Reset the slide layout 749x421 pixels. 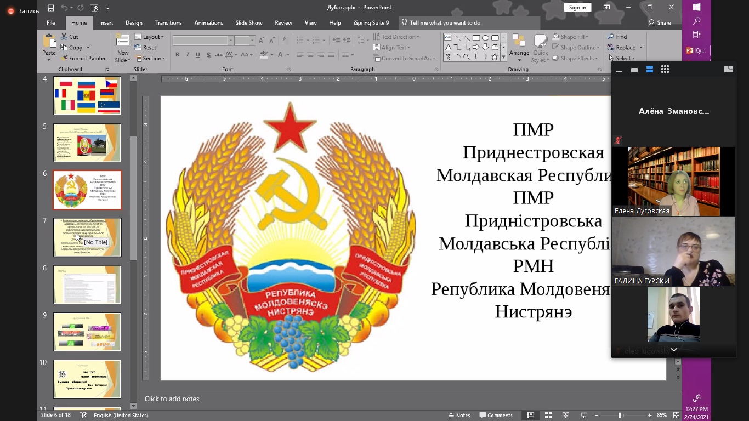tap(146, 48)
